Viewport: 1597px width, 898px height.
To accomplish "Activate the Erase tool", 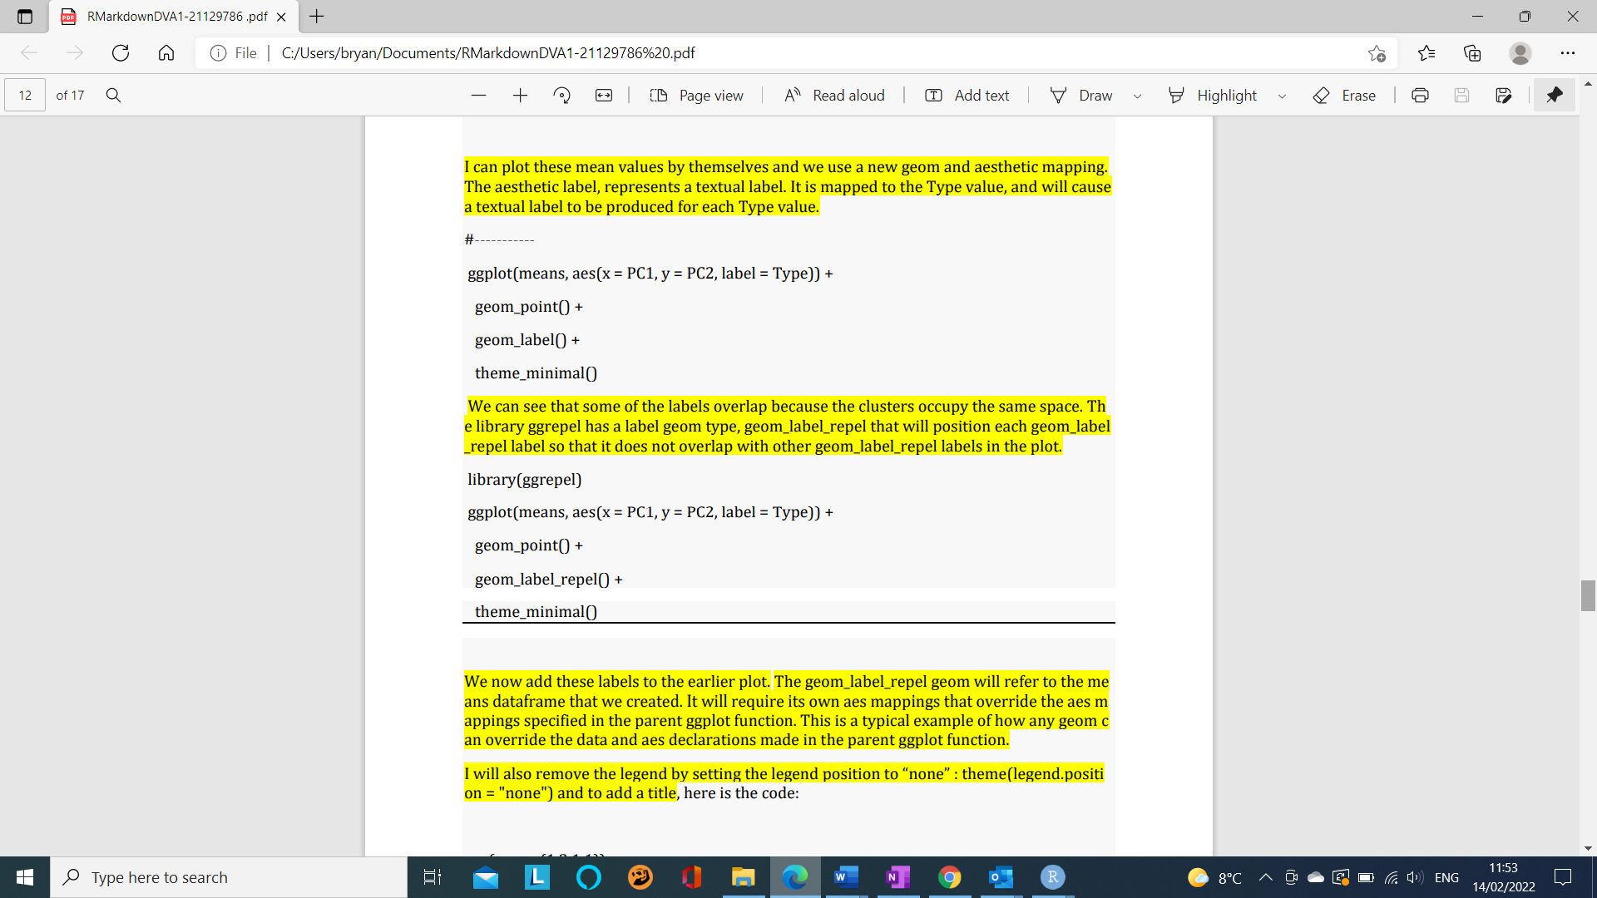I will coord(1344,95).
